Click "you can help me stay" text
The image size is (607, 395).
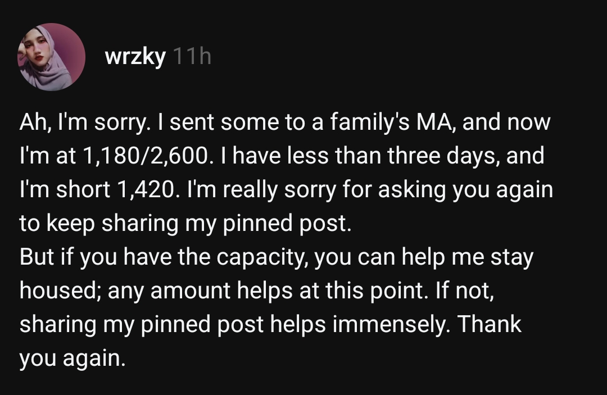click(423, 257)
